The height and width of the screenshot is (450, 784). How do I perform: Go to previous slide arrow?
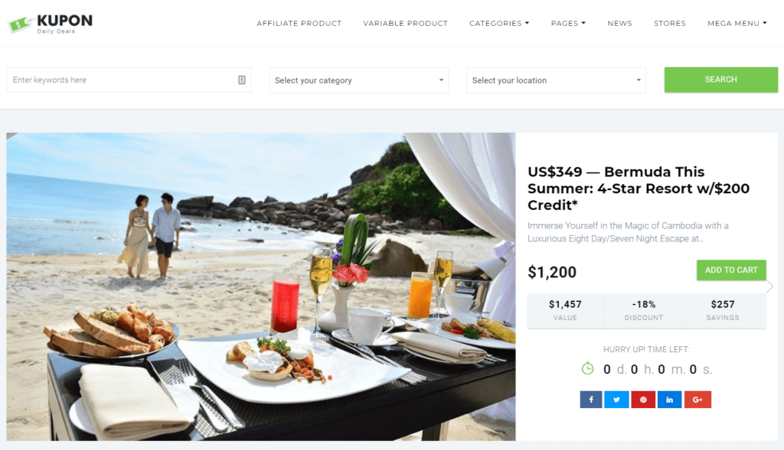coord(15,287)
